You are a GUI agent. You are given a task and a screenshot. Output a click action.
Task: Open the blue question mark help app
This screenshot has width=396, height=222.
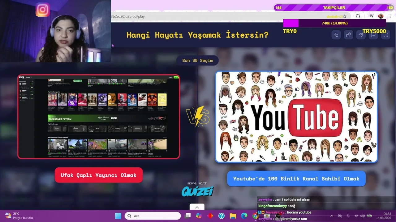tap(222, 216)
